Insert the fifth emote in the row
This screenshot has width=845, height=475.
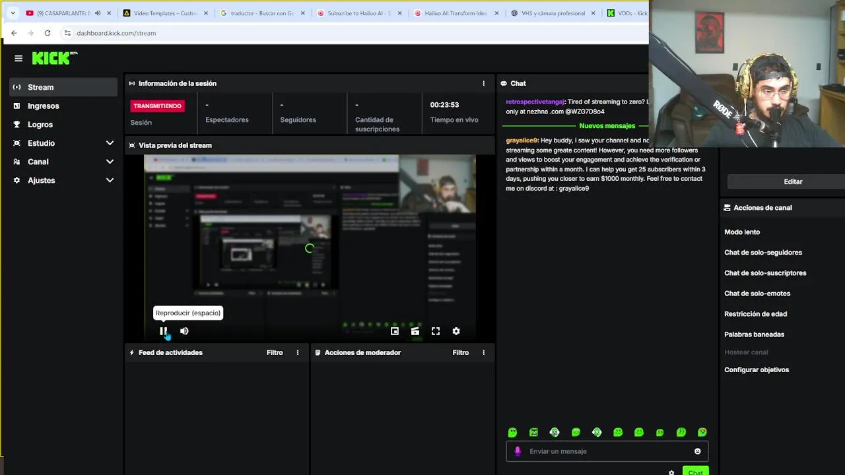[x=597, y=432]
